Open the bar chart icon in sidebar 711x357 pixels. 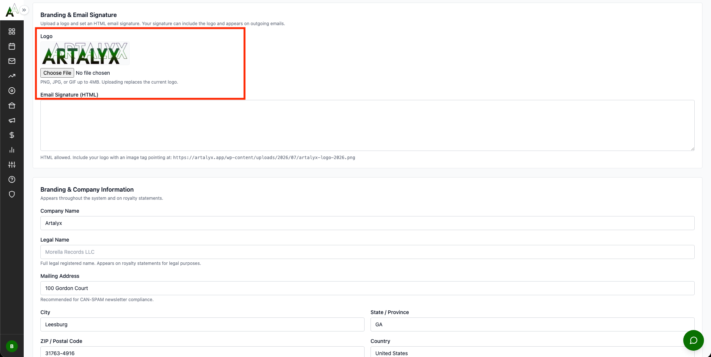click(x=12, y=150)
